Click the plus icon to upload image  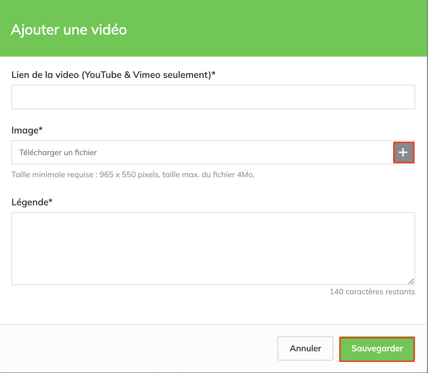[x=403, y=153]
